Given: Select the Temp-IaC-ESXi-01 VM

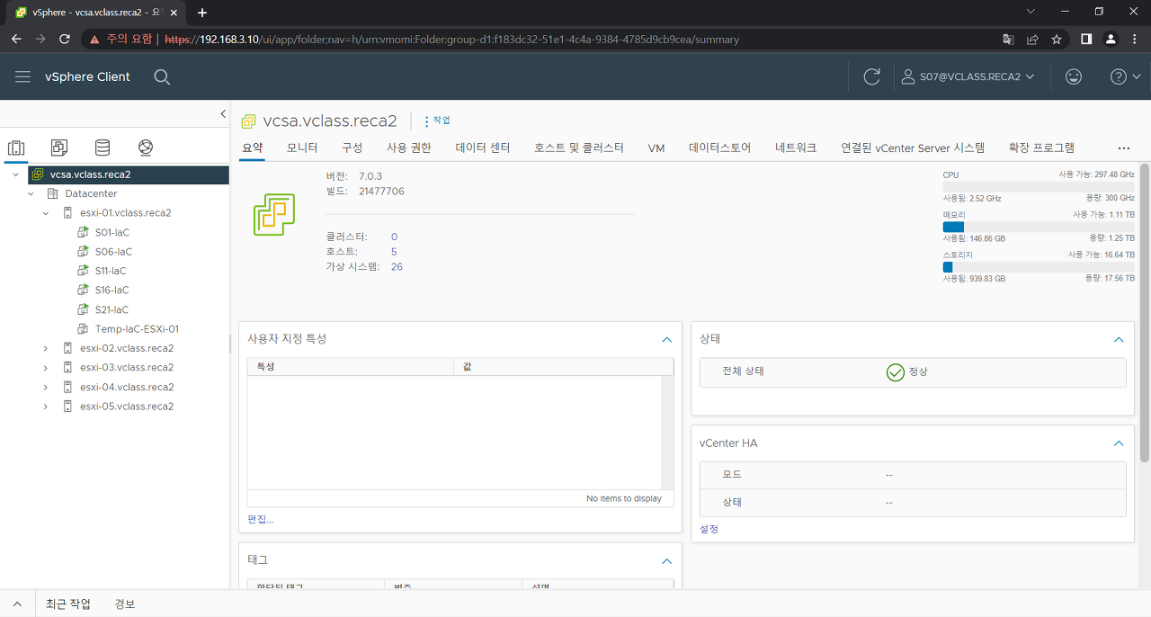Looking at the screenshot, I should pos(137,329).
